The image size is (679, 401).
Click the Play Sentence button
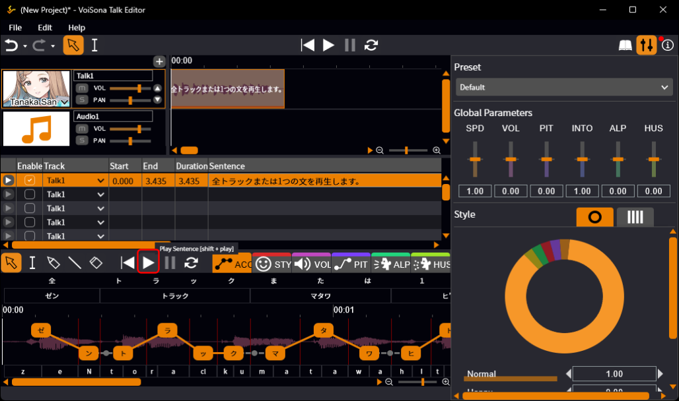click(148, 262)
